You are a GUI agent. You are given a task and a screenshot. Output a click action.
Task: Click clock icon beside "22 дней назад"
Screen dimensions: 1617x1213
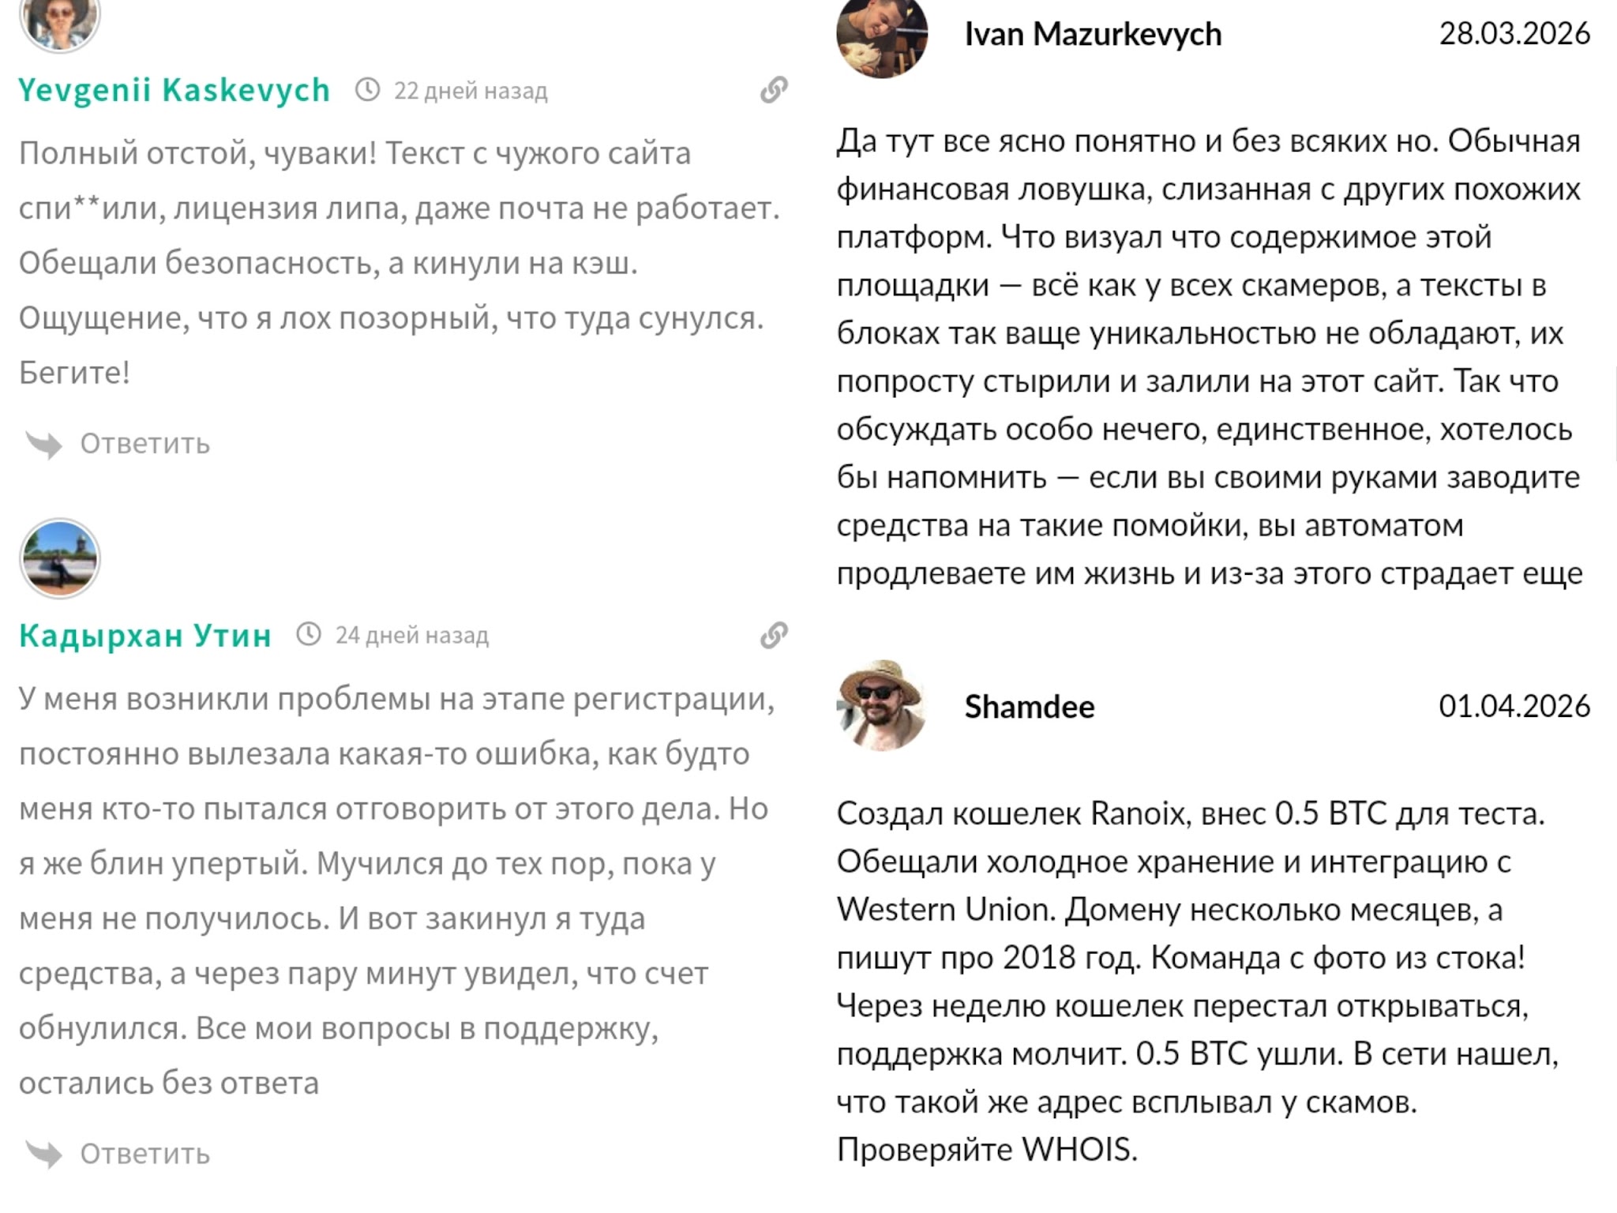[x=367, y=90]
